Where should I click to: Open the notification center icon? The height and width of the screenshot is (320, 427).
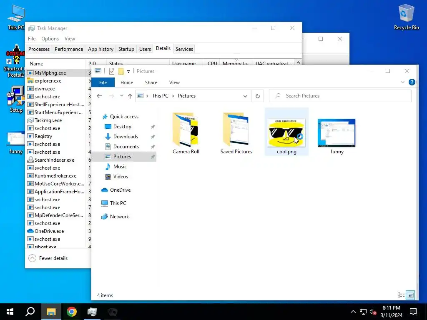[413, 312]
